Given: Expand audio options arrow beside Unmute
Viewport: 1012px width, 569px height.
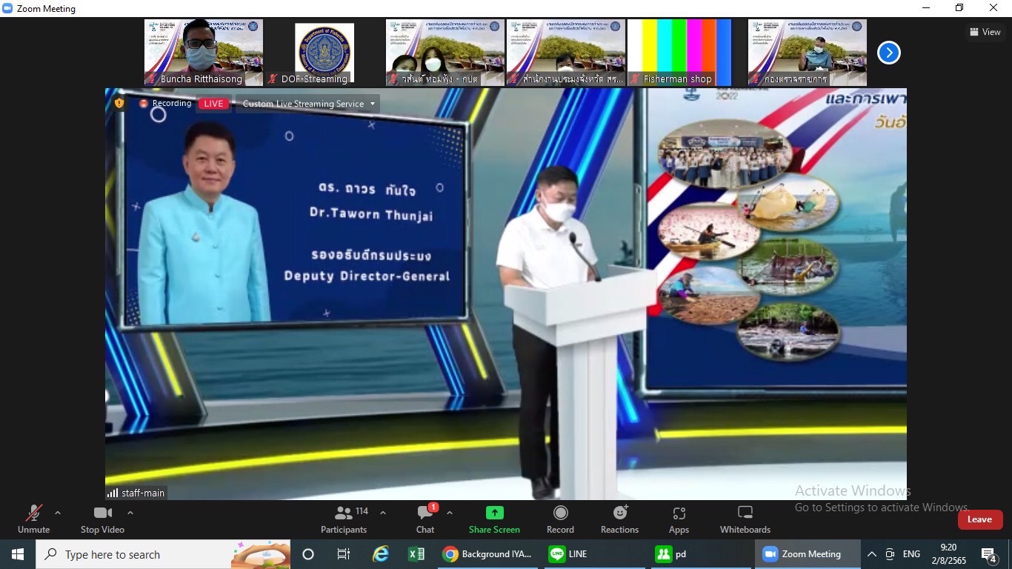Looking at the screenshot, I should pyautogui.click(x=58, y=513).
